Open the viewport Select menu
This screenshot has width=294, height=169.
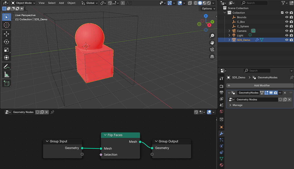pyautogui.click(x=52, y=3)
